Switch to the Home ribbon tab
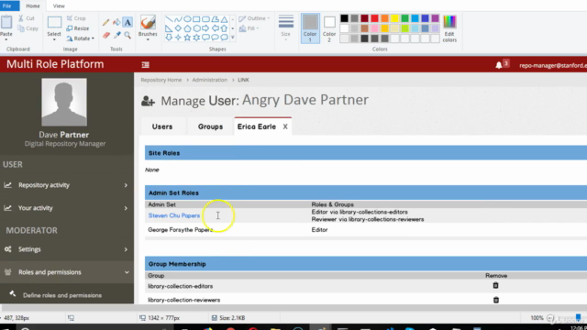Viewport: 587px width, 330px height. click(x=33, y=5)
